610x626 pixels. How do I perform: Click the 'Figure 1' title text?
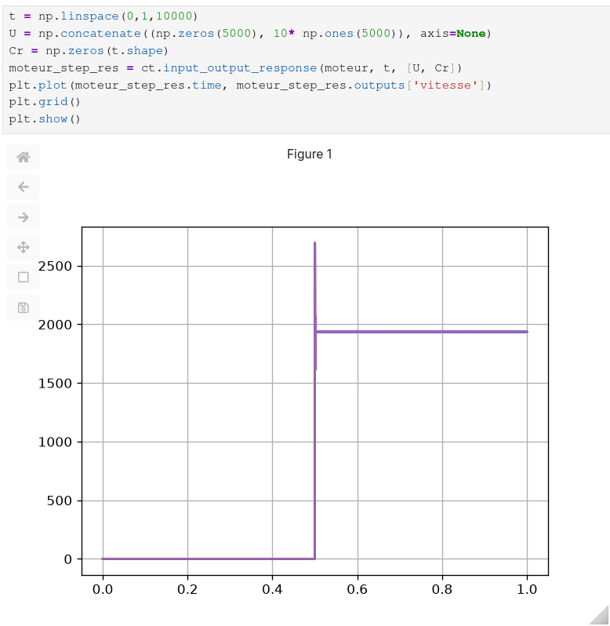310,154
